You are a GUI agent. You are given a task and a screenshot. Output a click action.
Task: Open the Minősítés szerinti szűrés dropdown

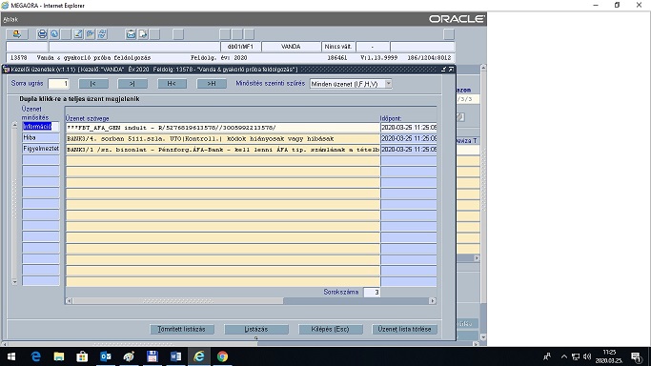click(388, 84)
